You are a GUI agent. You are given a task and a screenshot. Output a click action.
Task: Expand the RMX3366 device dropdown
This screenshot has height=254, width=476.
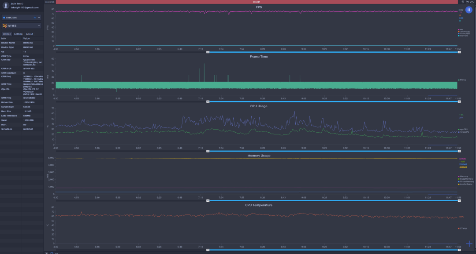click(39, 18)
